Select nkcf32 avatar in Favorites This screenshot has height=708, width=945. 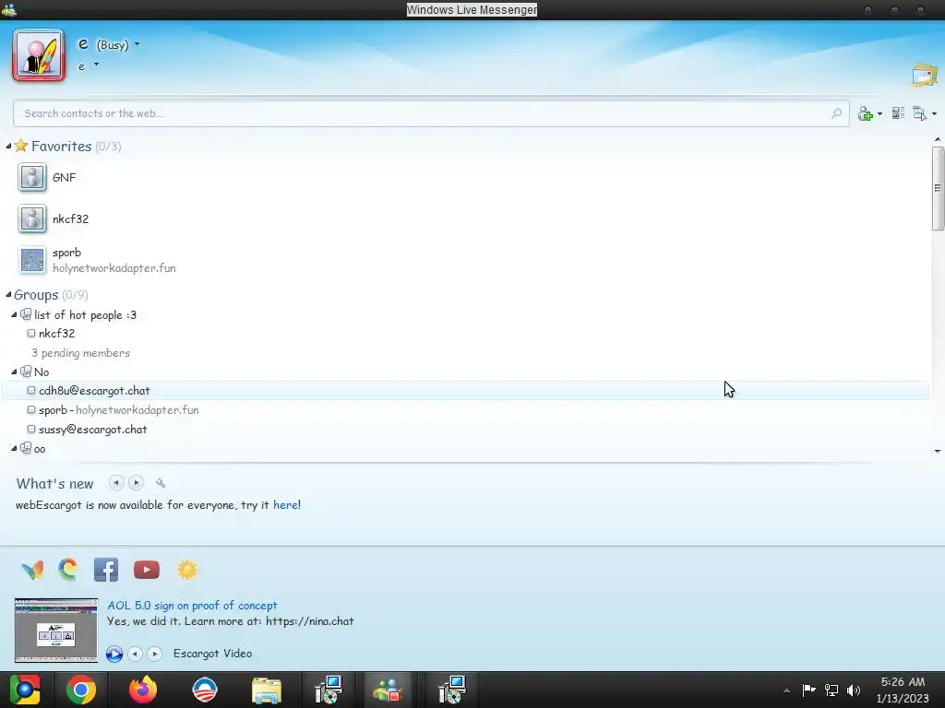[x=32, y=218]
